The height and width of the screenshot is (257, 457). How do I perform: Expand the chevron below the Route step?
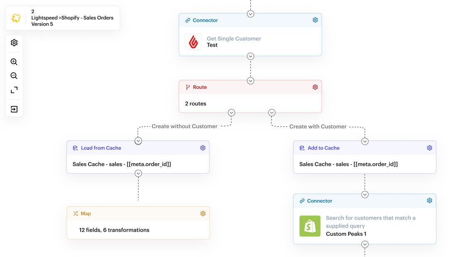(231, 113)
